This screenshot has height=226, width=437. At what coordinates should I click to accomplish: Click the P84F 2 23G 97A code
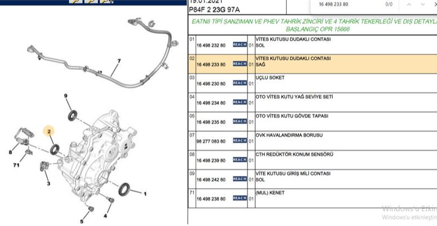point(214,10)
